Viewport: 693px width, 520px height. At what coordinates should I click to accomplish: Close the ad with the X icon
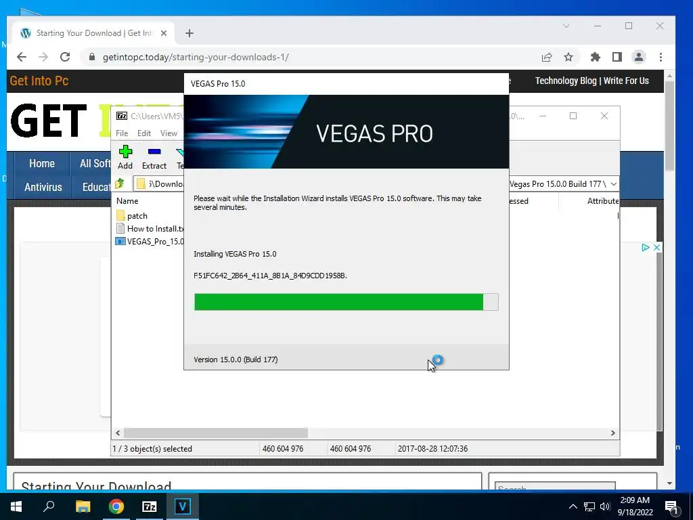tap(656, 247)
